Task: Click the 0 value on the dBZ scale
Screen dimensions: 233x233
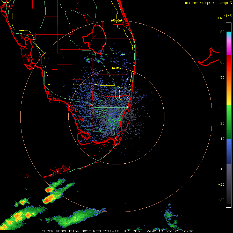Action: pos(223,154)
